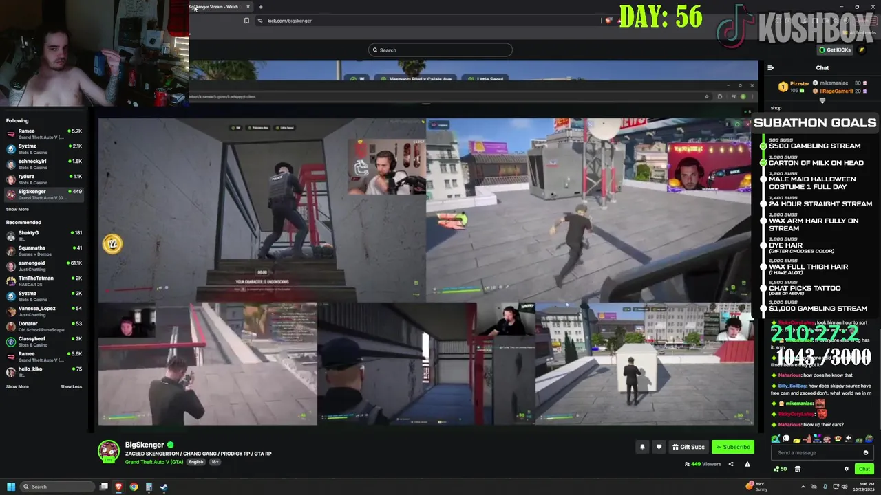The height and width of the screenshot is (495, 881).
Task: Open rydurz channel in sidebar
Action: [x=43, y=179]
